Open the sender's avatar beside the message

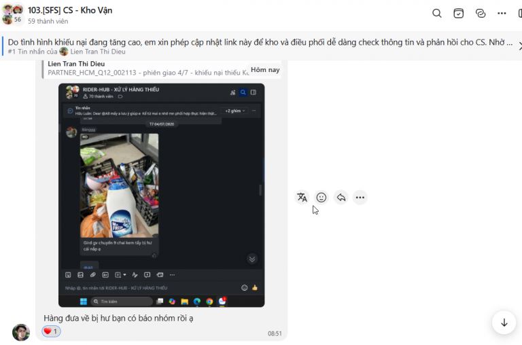pyautogui.click(x=21, y=332)
